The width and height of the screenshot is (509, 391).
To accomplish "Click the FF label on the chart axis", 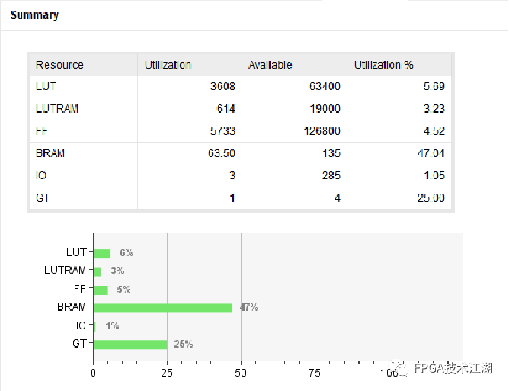I will [x=79, y=290].
